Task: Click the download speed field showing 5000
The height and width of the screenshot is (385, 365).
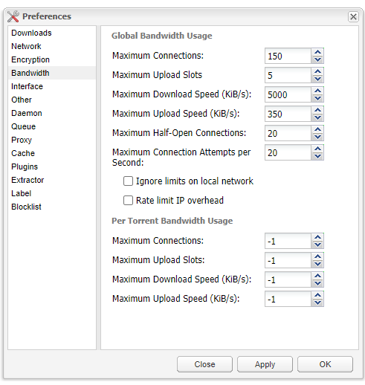Action: [288, 94]
